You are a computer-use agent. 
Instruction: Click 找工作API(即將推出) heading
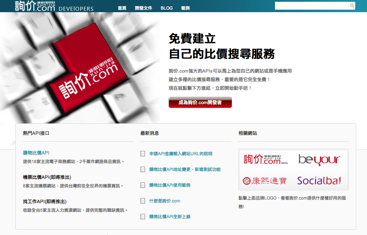(45, 202)
